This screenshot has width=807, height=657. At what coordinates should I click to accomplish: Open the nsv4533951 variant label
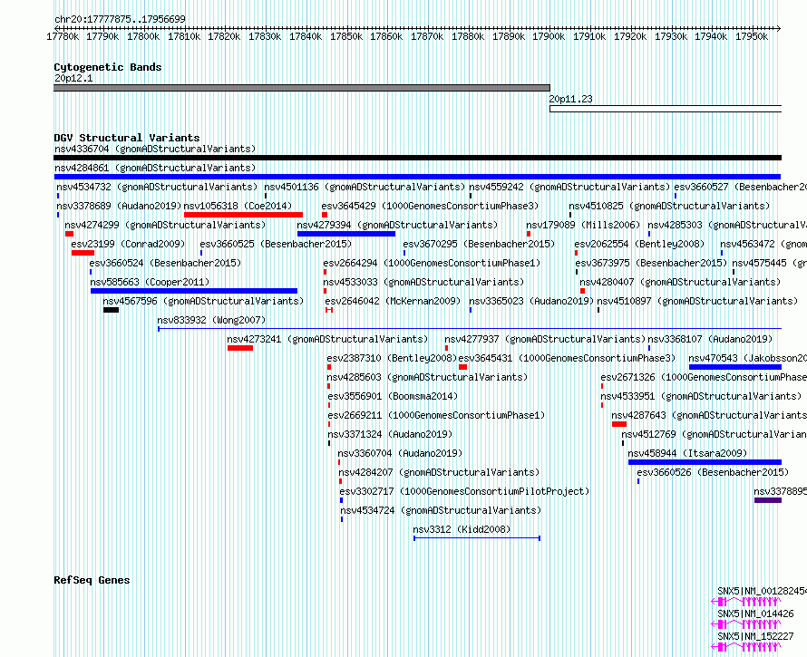click(x=702, y=396)
